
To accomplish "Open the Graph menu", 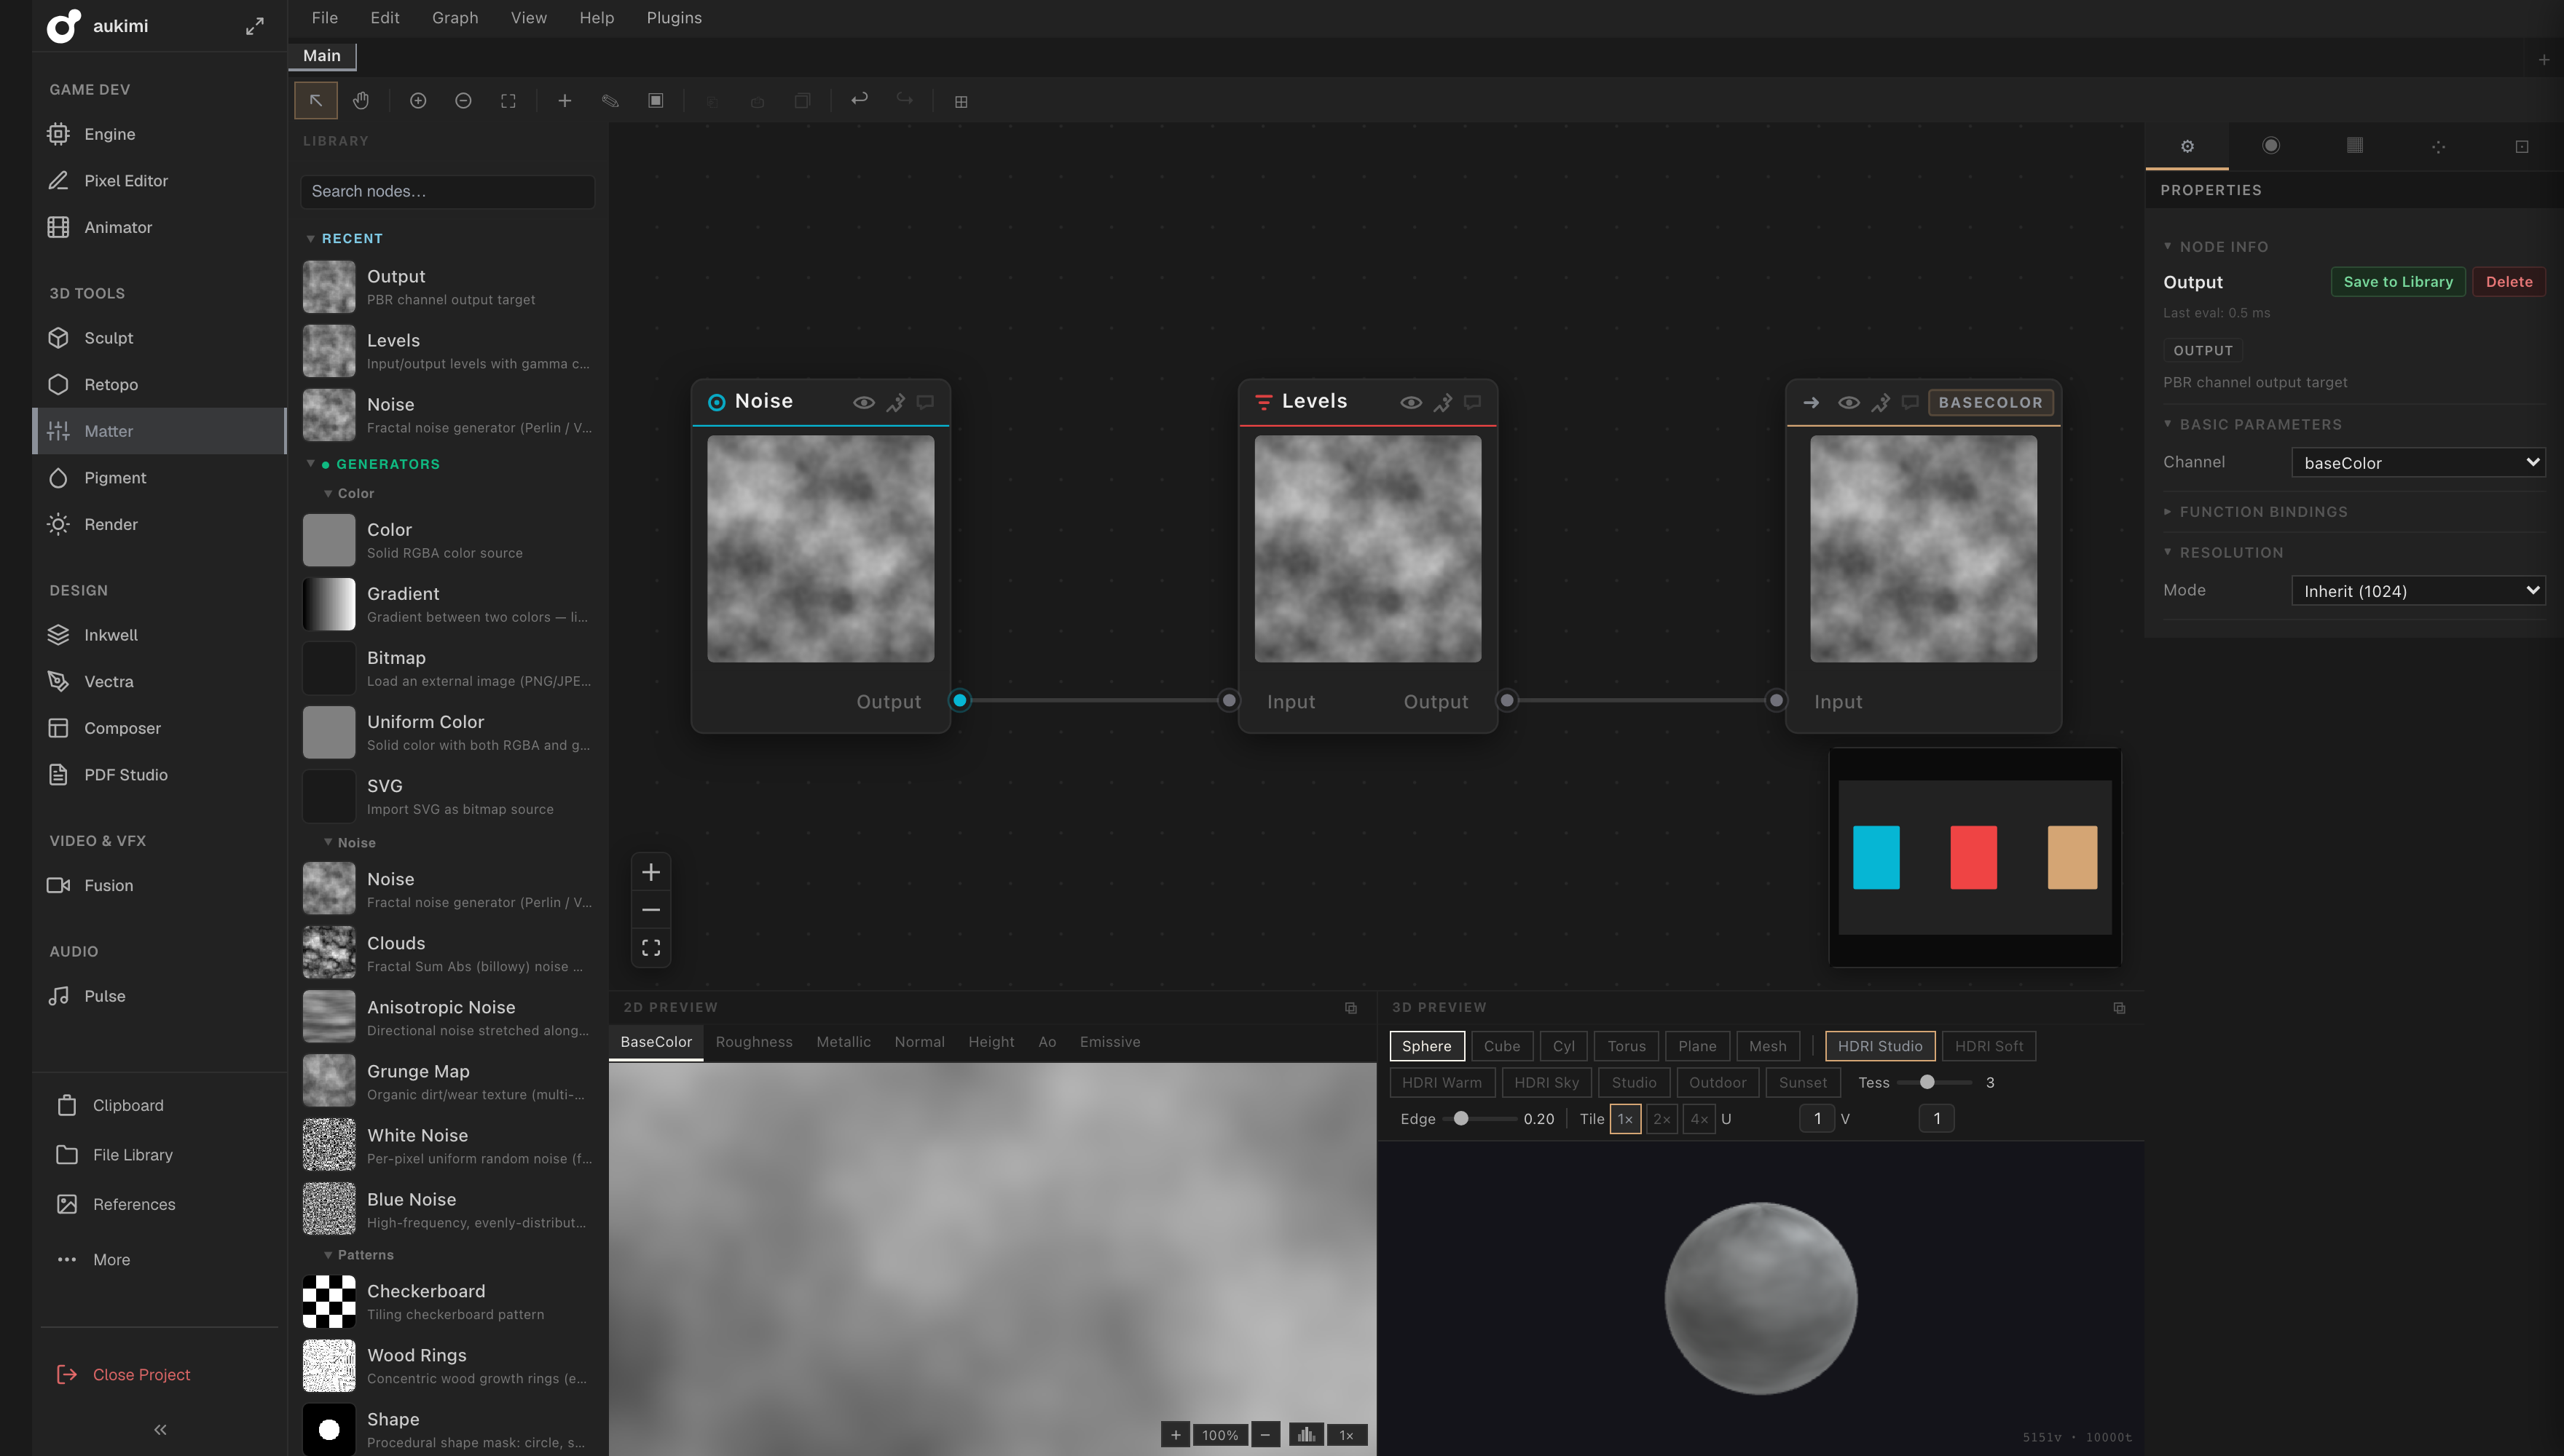I will [x=455, y=18].
